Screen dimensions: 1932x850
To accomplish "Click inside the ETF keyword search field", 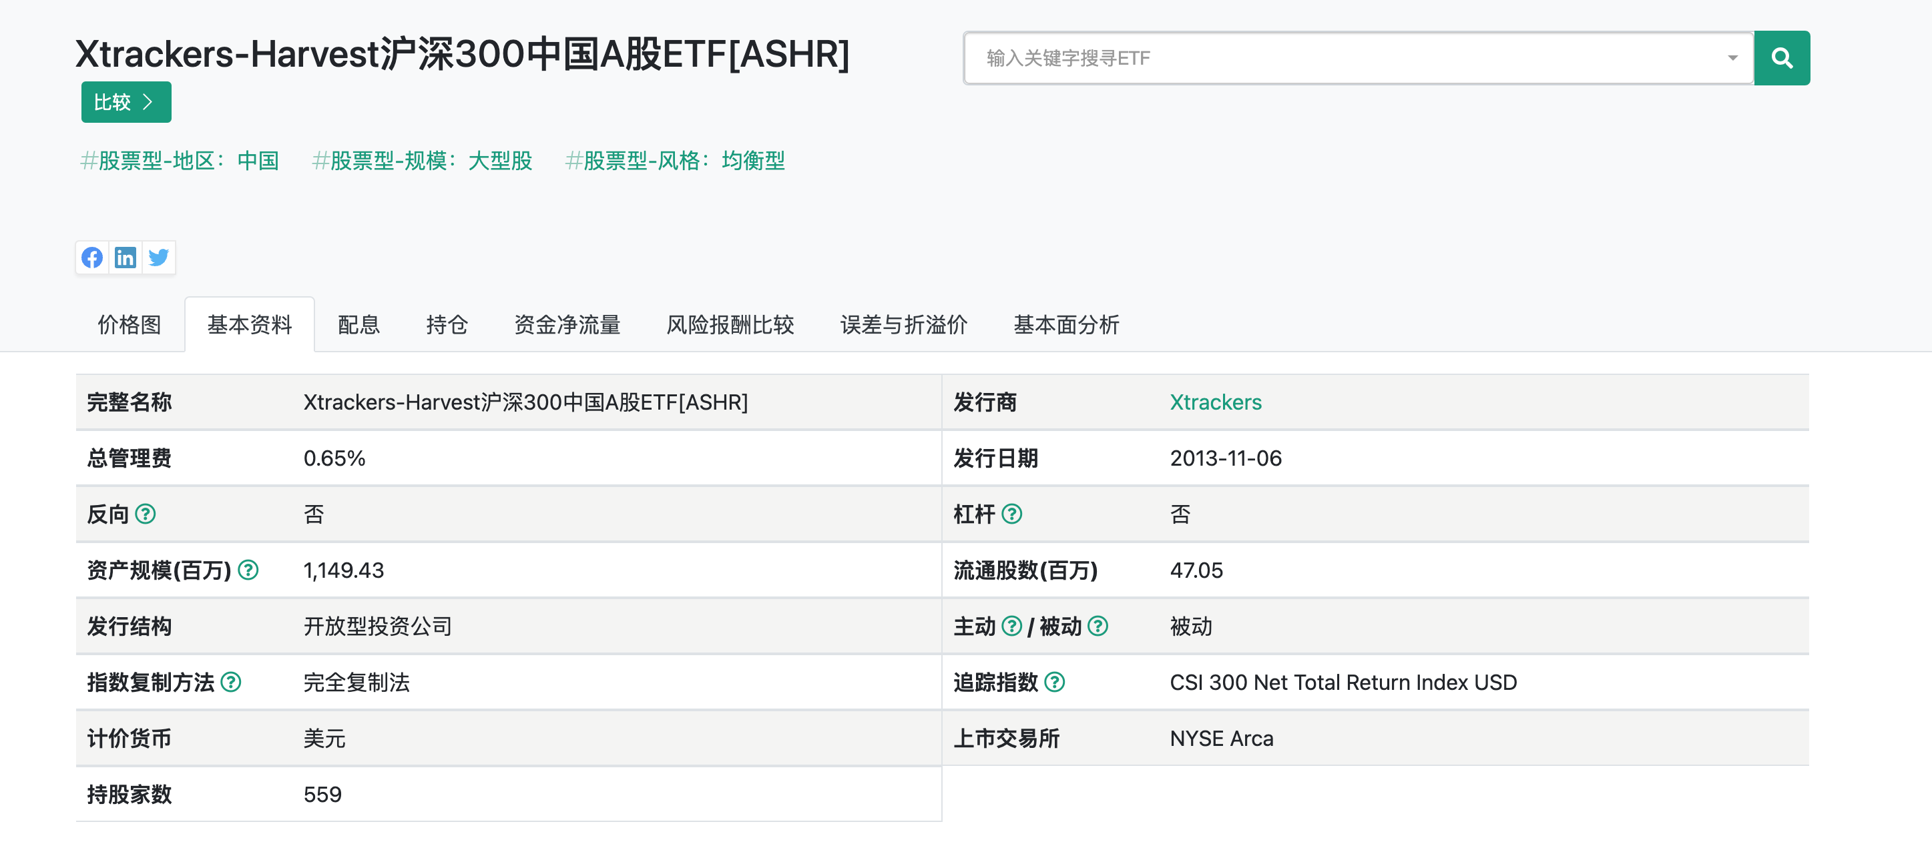I will pyautogui.click(x=1275, y=58).
